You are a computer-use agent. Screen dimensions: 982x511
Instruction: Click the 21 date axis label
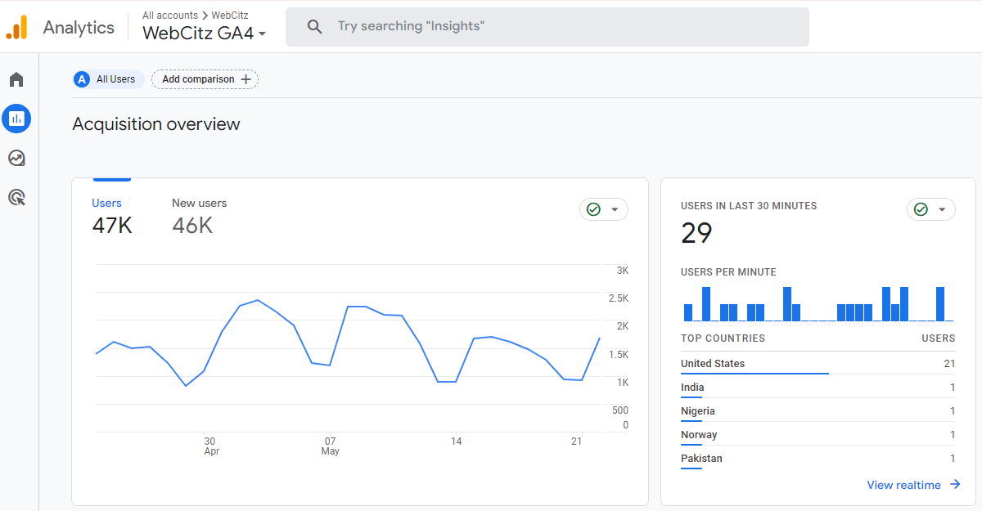point(576,442)
